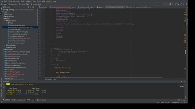Close the terminal session with red X

click(x=4, y=87)
